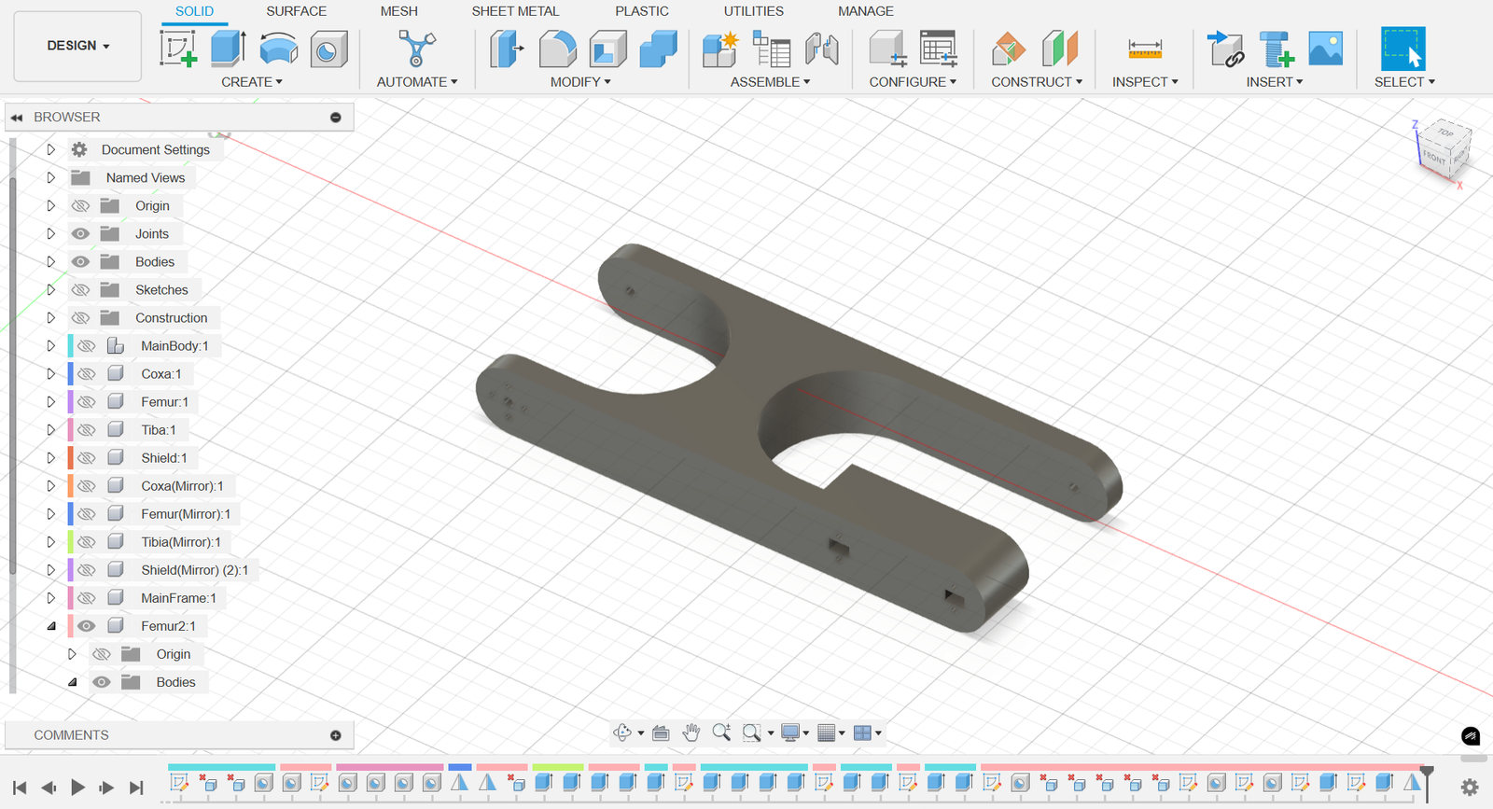Select the Offset Plane construct icon

(1009, 49)
